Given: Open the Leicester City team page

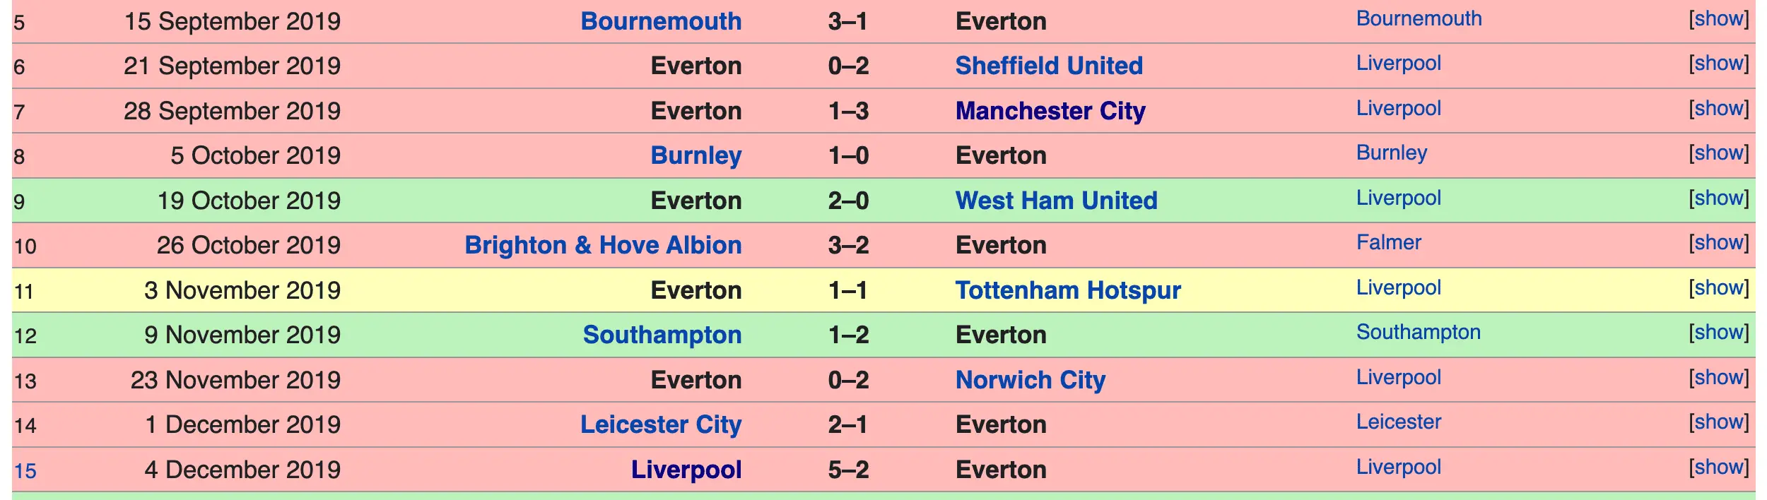Looking at the screenshot, I should point(661,424).
